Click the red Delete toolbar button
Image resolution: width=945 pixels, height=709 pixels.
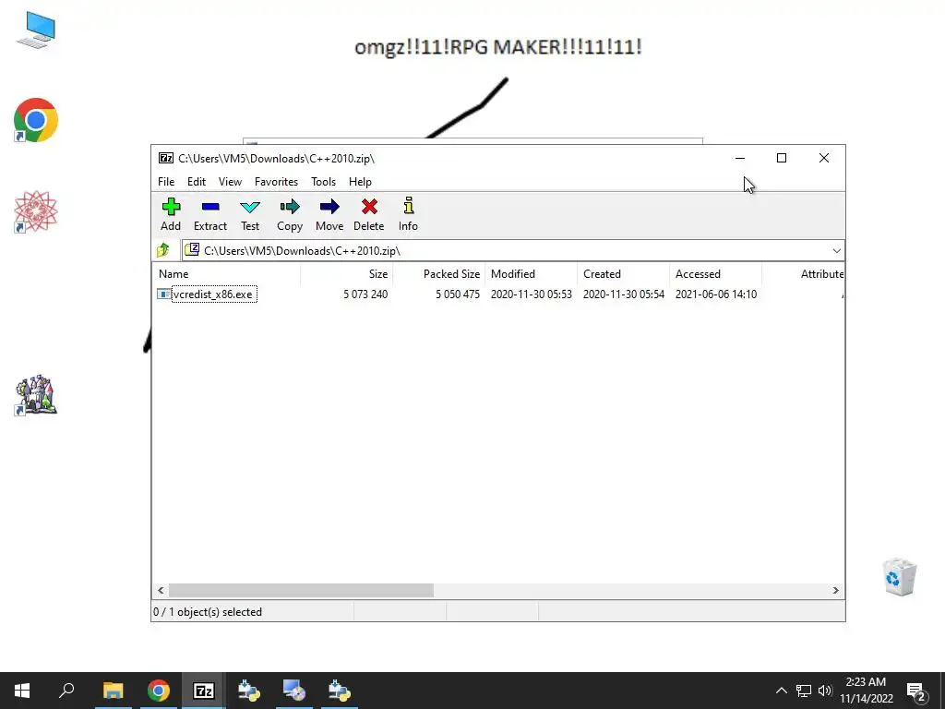[x=369, y=214]
